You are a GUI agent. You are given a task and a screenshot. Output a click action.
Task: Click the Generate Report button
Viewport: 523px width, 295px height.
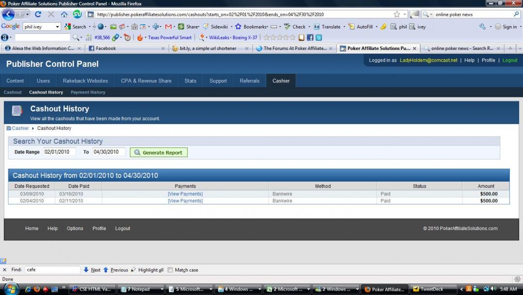click(159, 152)
